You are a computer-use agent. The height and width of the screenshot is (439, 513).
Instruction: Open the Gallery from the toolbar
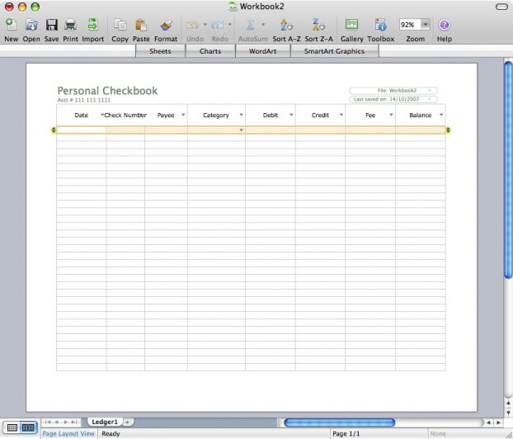pos(351,26)
